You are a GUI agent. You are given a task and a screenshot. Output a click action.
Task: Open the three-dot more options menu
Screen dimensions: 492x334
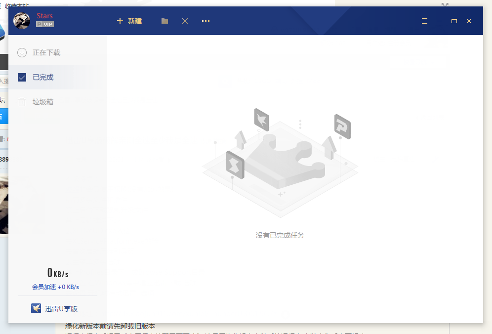[x=205, y=21]
